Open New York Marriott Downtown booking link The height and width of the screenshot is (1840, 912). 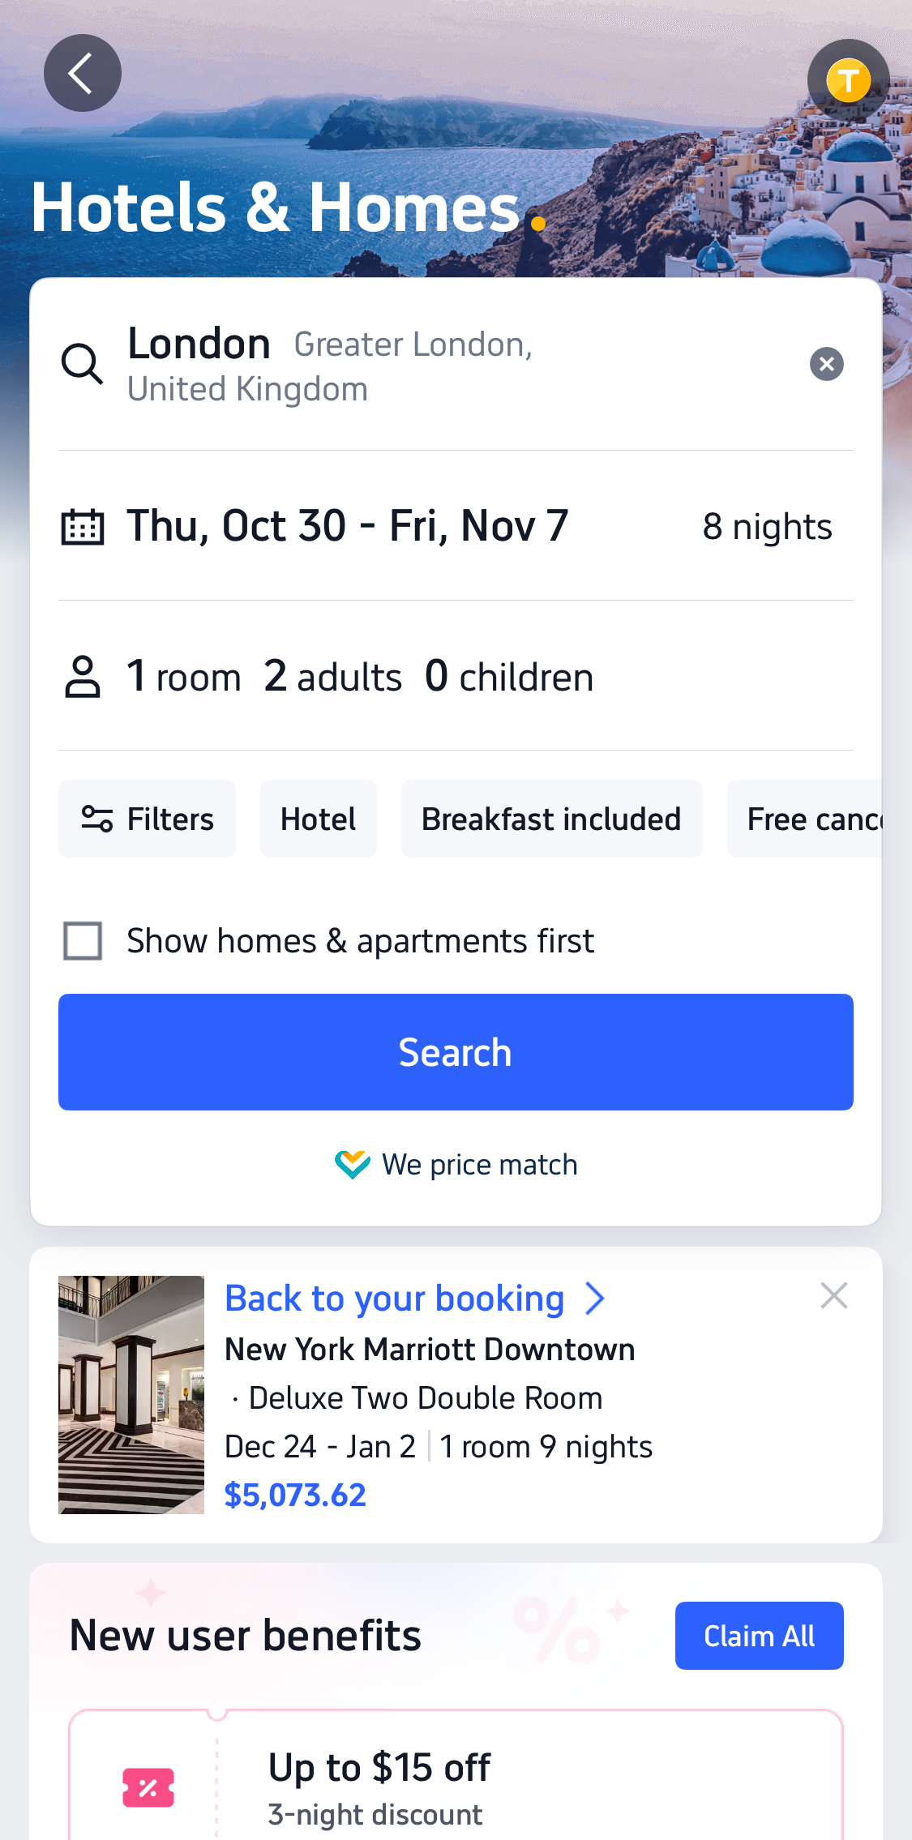coord(430,1350)
